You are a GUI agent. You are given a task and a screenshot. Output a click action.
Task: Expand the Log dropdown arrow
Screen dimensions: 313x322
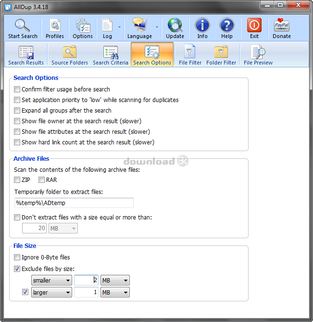pyautogui.click(x=119, y=27)
